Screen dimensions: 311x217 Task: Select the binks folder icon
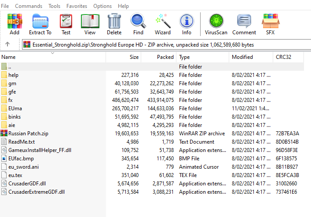coord(4,116)
